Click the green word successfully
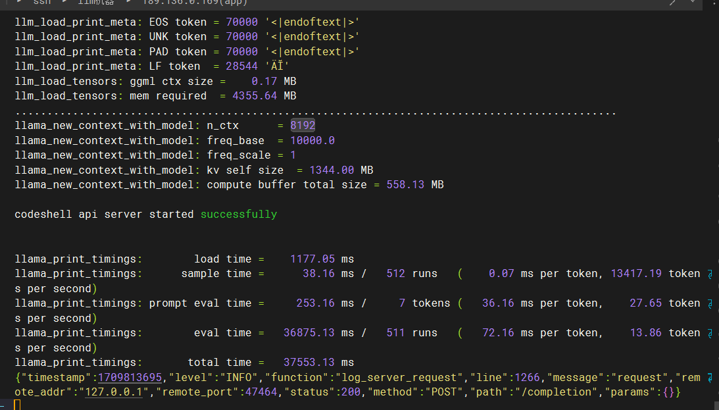Viewport: 719px width, 410px height. [x=238, y=215]
